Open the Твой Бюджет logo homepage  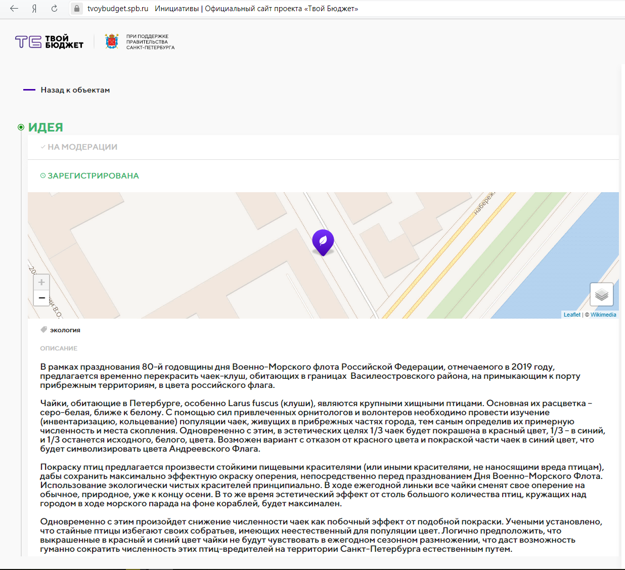click(x=49, y=41)
